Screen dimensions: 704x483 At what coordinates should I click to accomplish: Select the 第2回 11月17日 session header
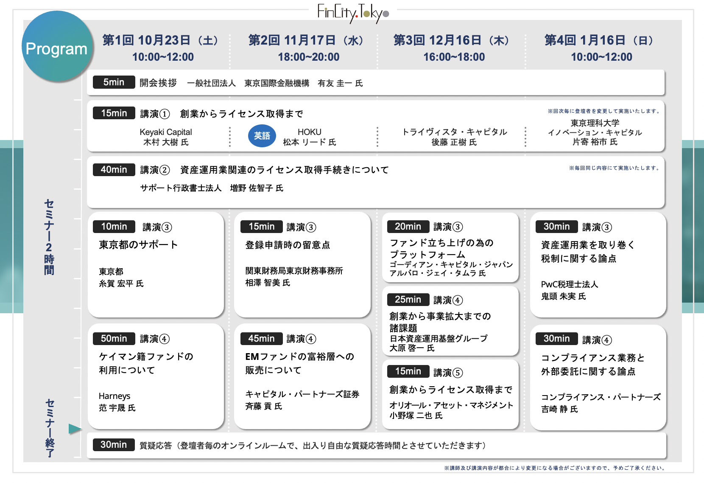click(308, 48)
